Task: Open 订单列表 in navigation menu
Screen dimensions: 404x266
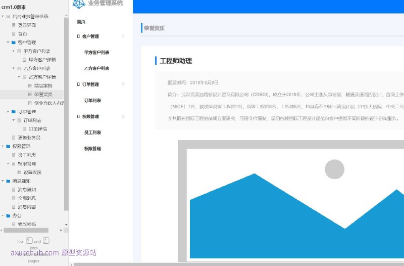Action: [x=92, y=100]
